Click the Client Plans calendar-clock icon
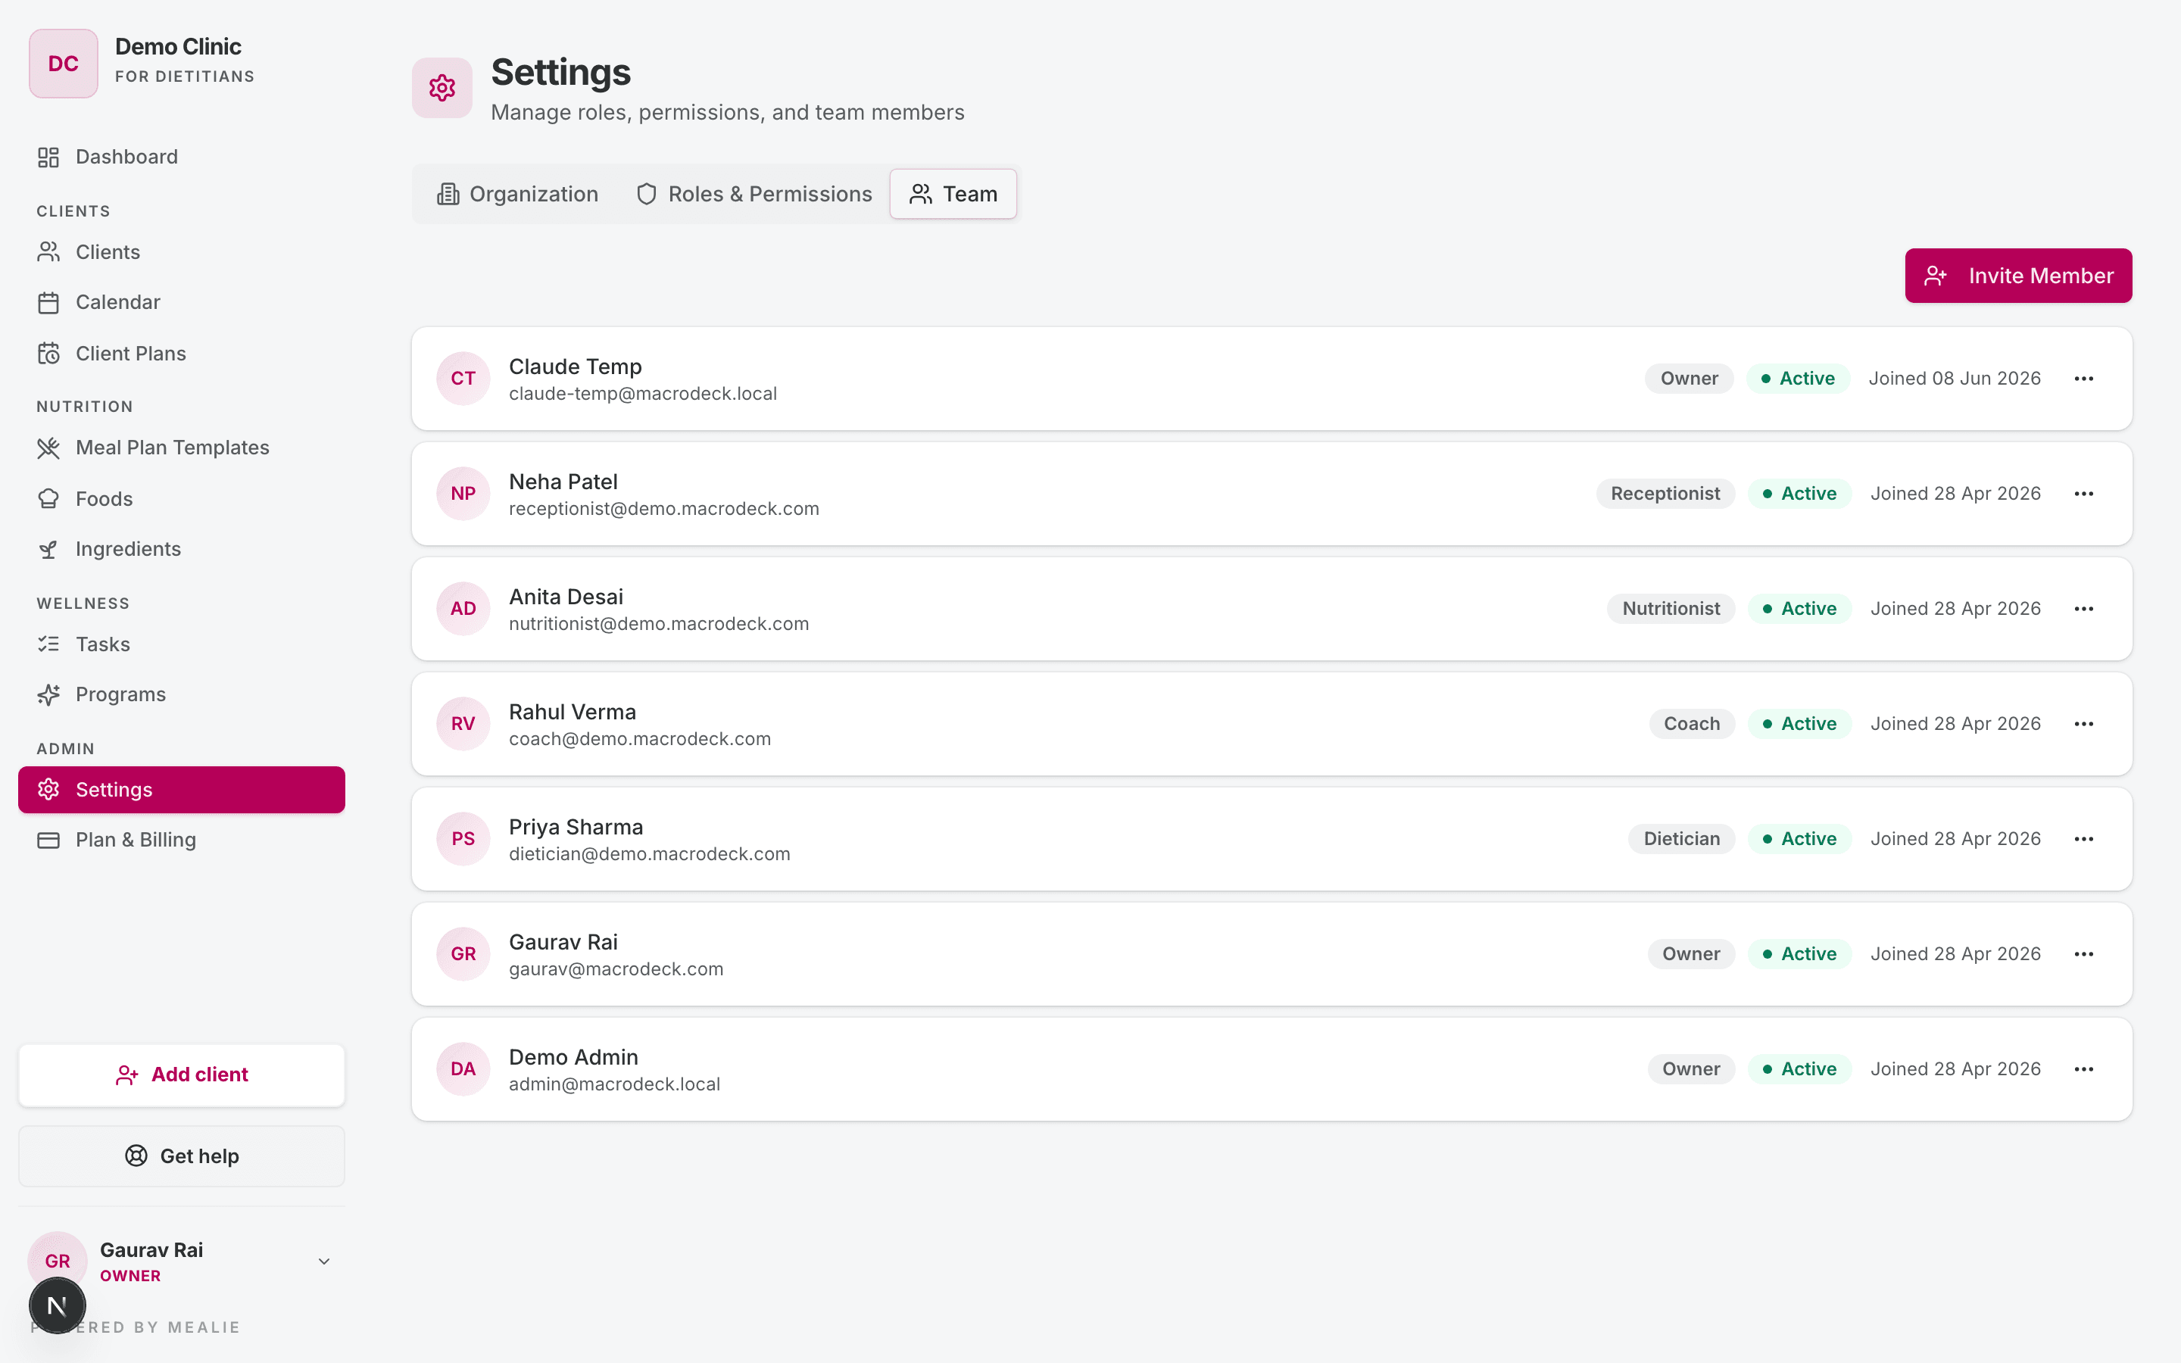Screen dimensions: 2181x1363 tap(48, 354)
